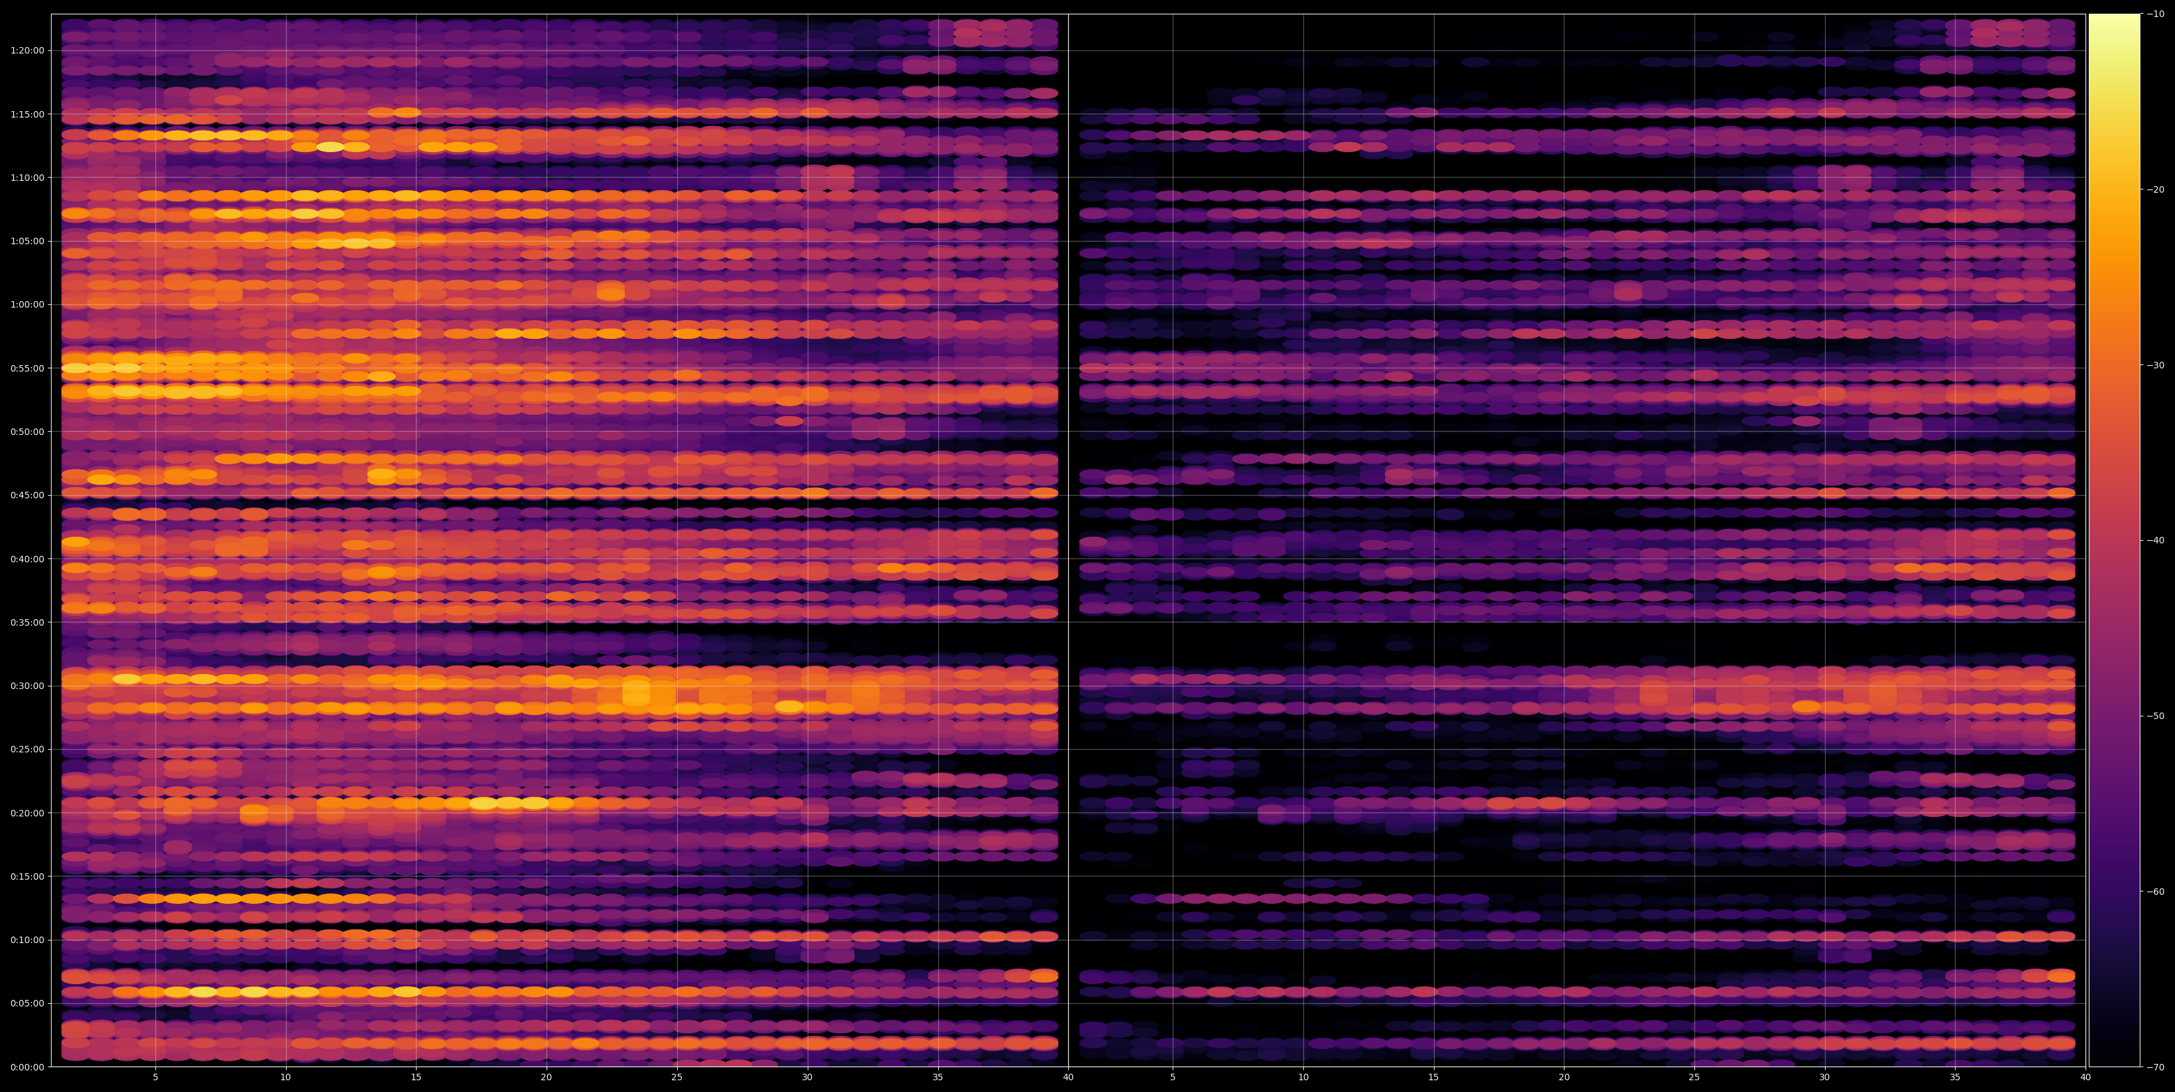Click x-axis tick 15 under left heatmap
Screen dimensions: 2175x1092
[416, 1078]
